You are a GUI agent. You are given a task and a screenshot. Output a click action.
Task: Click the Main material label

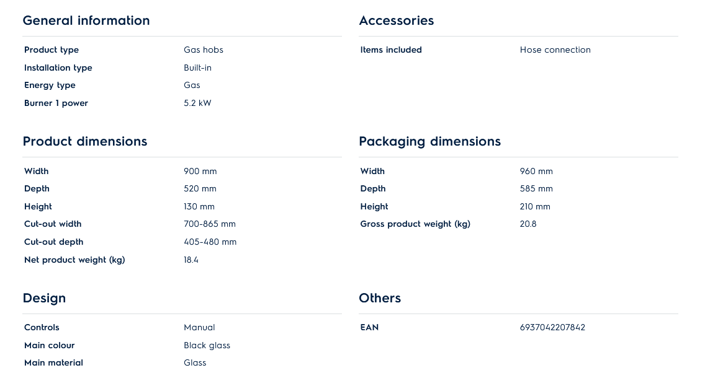click(53, 362)
